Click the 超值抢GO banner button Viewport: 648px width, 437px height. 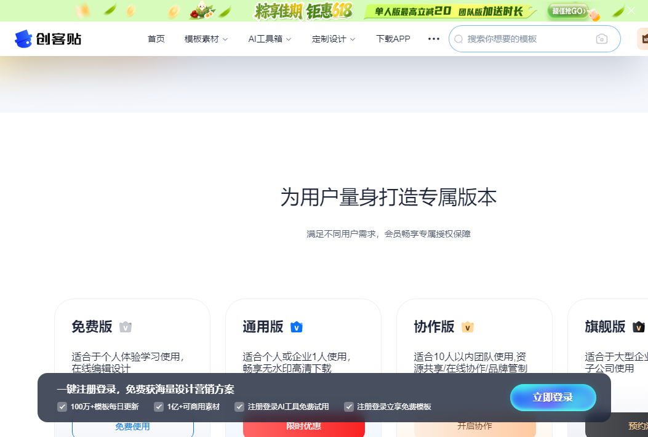569,11
